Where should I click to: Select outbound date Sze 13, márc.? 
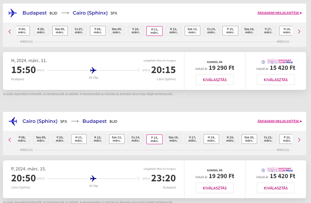(x=193, y=31)
